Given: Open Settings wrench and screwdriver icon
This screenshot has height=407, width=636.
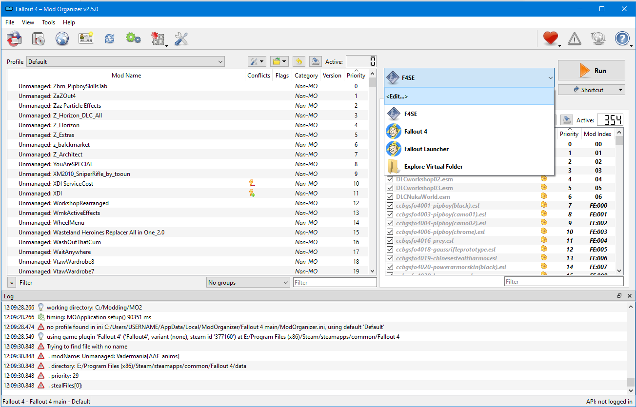Looking at the screenshot, I should 181,39.
